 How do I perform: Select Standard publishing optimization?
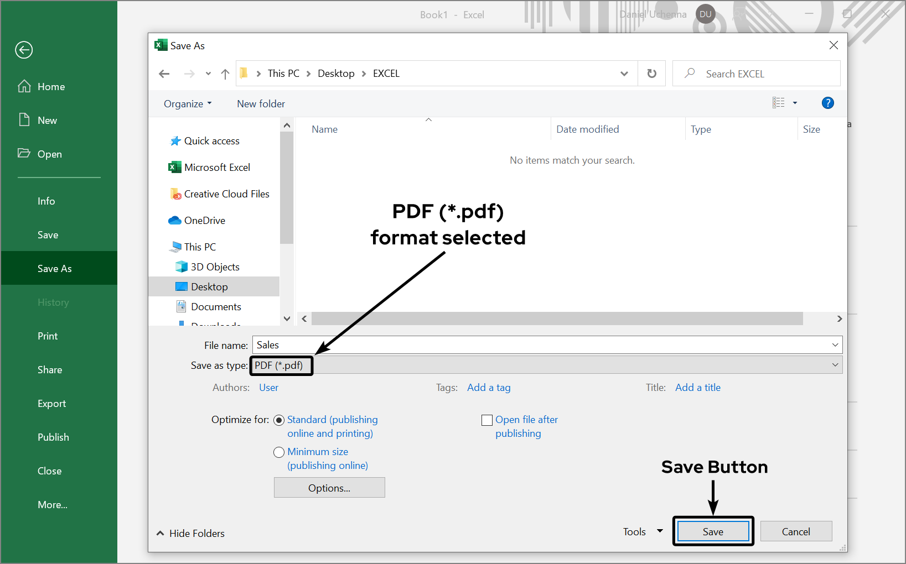coord(279,420)
